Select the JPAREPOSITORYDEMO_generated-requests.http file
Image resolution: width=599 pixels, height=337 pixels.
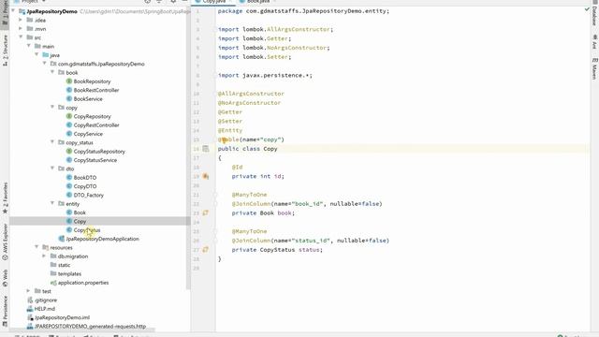coord(90,327)
